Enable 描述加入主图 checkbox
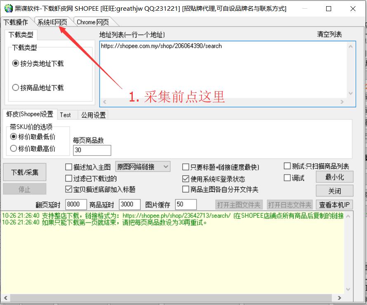 (88, 167)
